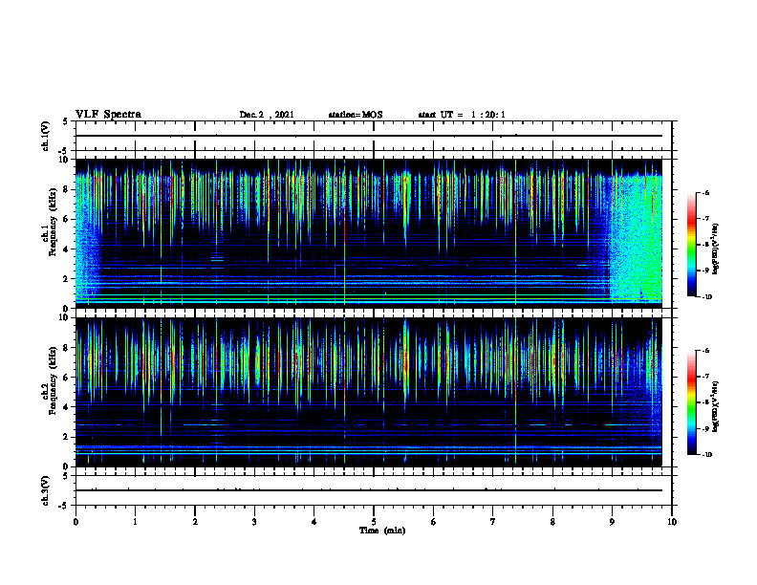757x585 pixels.
Task: Click the ch.1 "Frequency (kHz)" axis label
Action: 53,223
